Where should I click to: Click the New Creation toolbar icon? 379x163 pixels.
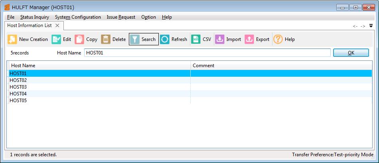click(x=12, y=39)
